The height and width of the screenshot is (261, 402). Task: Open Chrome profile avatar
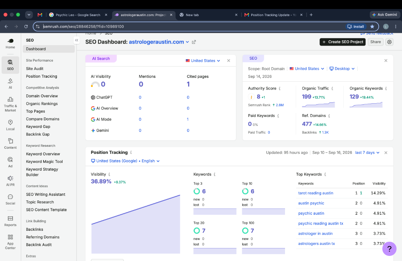click(x=386, y=26)
